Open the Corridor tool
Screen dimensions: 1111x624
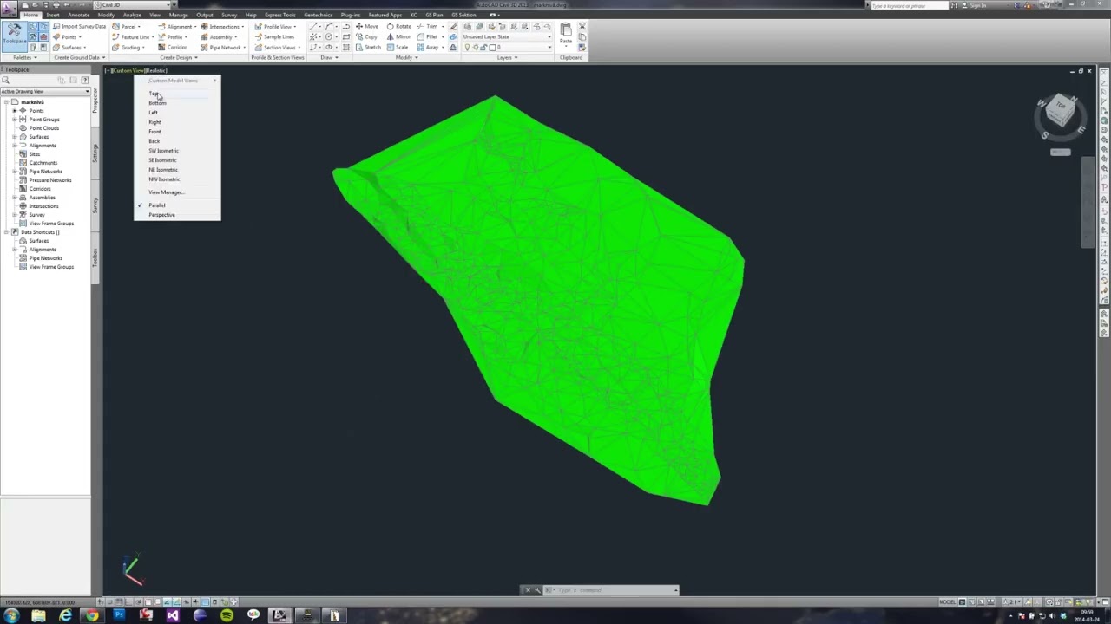point(173,48)
